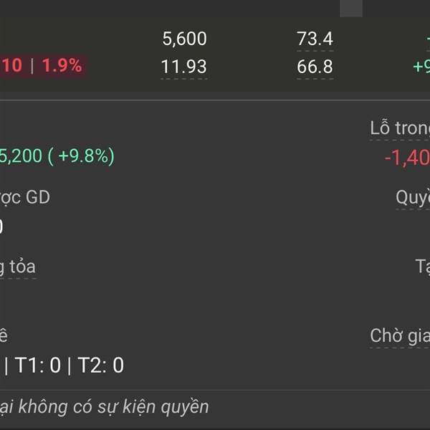Open the 'Lỗ trong' label tooltip
Screen dimensions: 430x430
pos(400,128)
